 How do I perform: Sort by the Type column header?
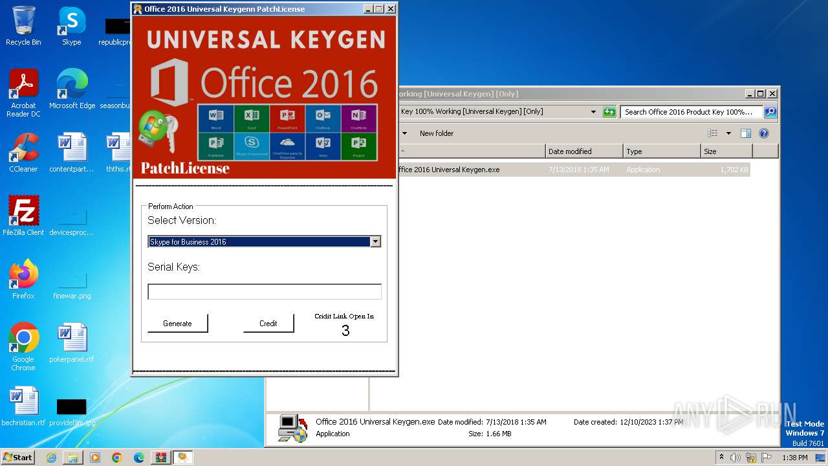tap(662, 151)
